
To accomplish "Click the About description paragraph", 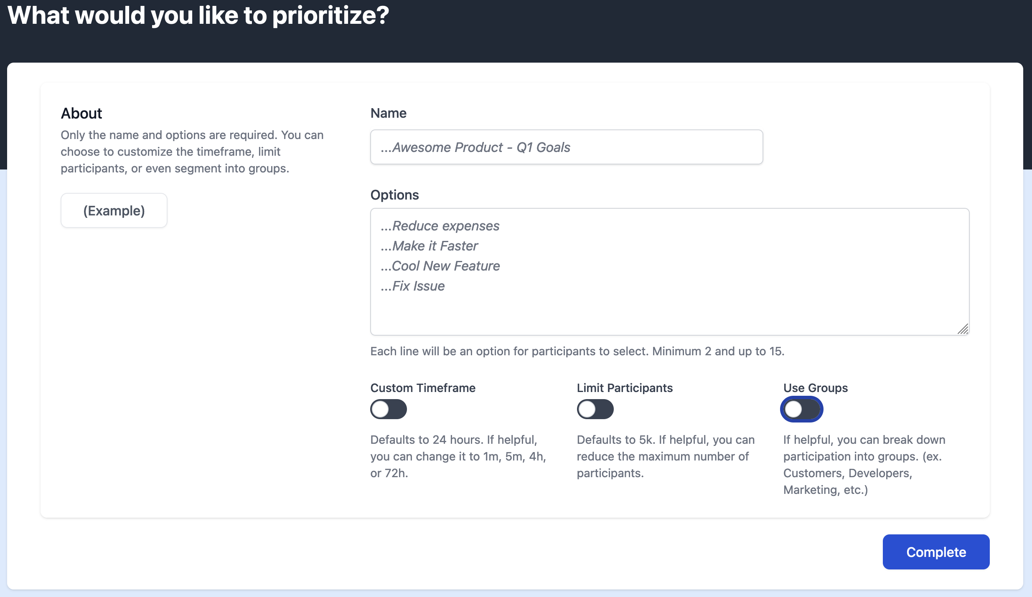I will 192,152.
